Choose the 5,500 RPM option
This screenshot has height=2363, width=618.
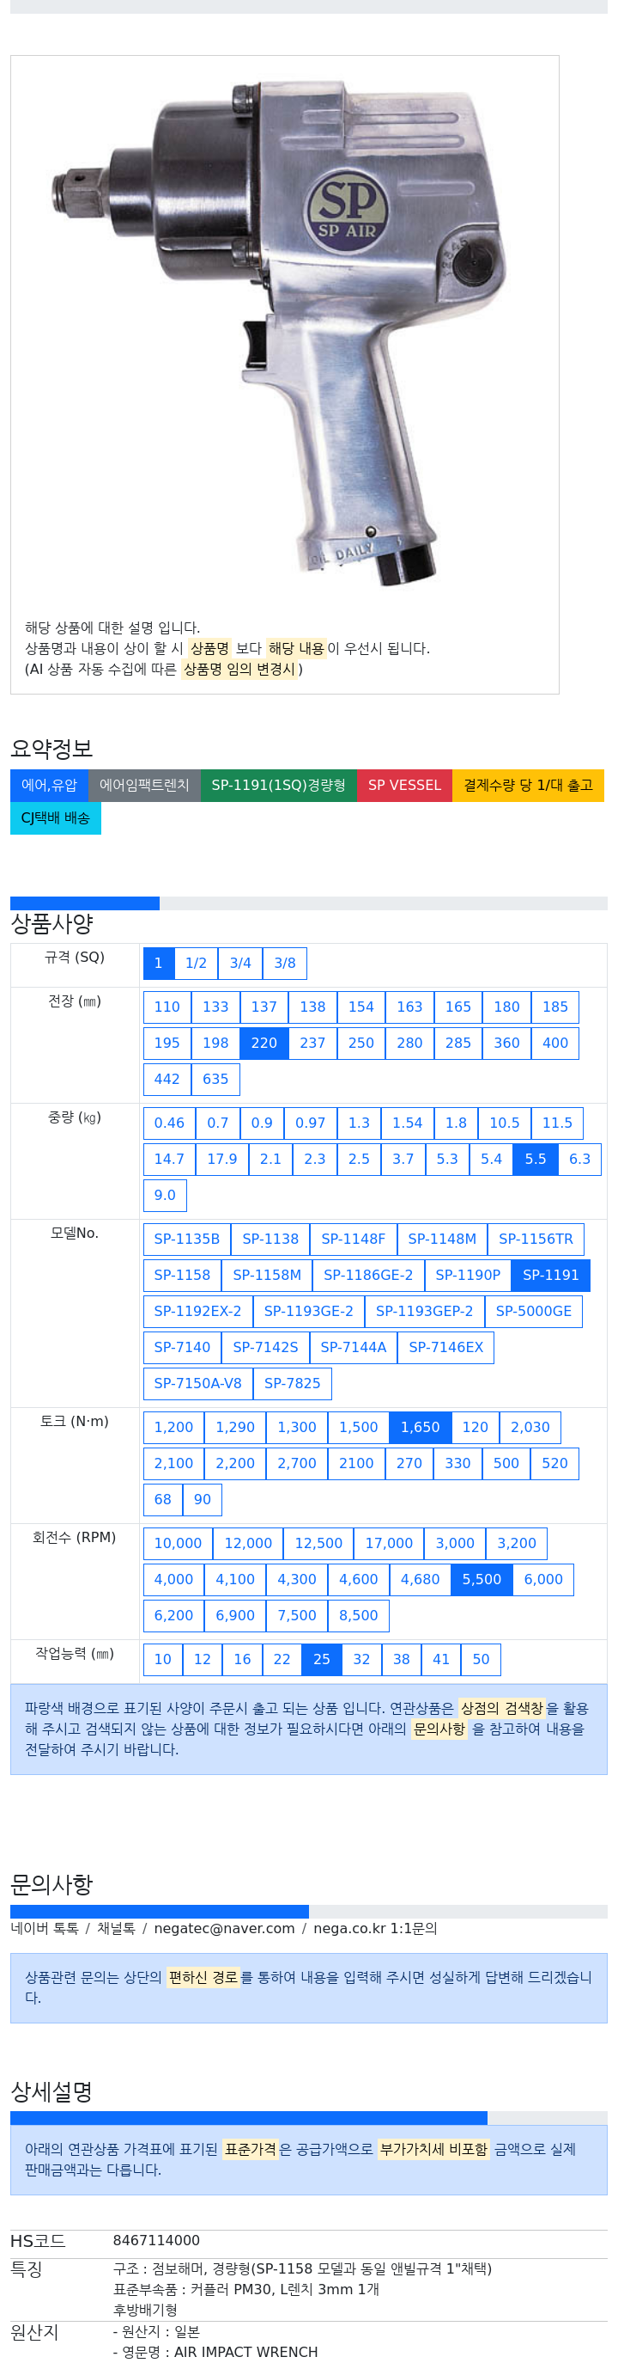482,1580
